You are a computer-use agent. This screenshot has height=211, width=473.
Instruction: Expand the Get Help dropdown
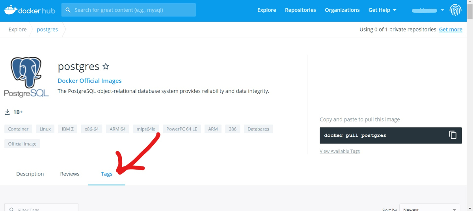pyautogui.click(x=382, y=10)
